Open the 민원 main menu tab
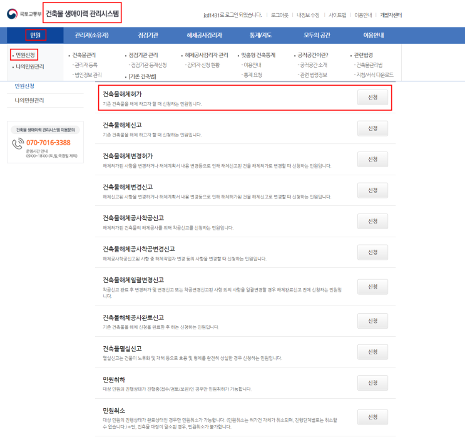This screenshot has width=465, height=442. click(x=35, y=35)
